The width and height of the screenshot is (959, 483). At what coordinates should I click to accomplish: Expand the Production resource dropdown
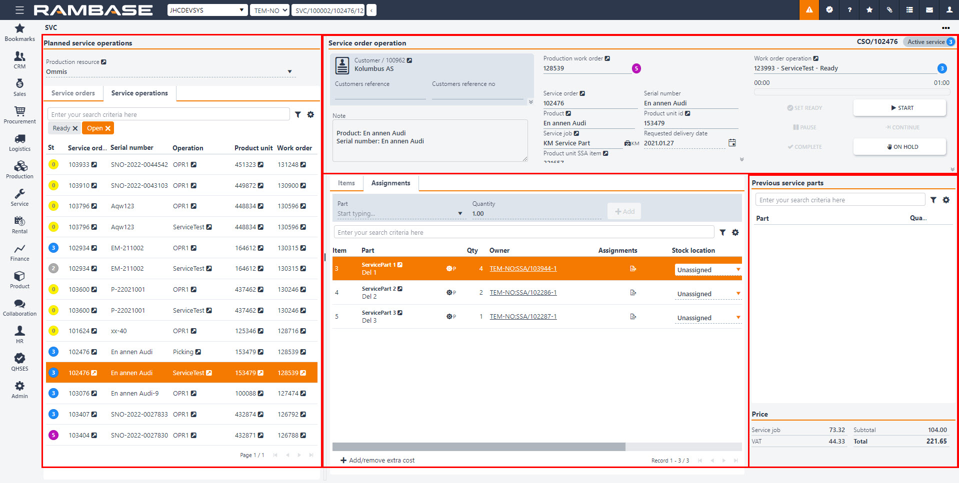pyautogui.click(x=289, y=72)
